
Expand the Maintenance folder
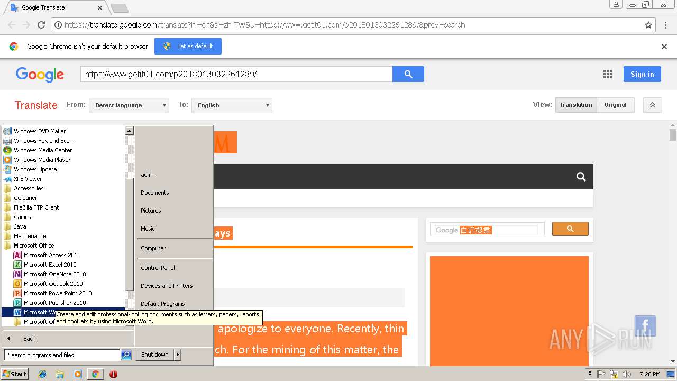tap(30, 236)
